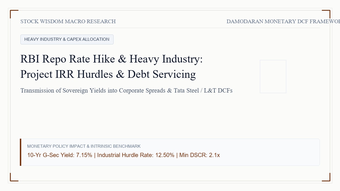Click the Stock Wisdom Macro Research header
This screenshot has width=340, height=191.
tap(68, 22)
